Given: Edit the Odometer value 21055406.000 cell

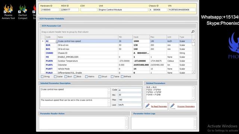Looking at the screenshot, I should [141, 65].
